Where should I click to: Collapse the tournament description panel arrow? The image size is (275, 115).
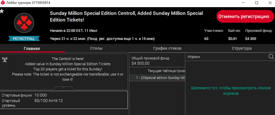coord(64,88)
